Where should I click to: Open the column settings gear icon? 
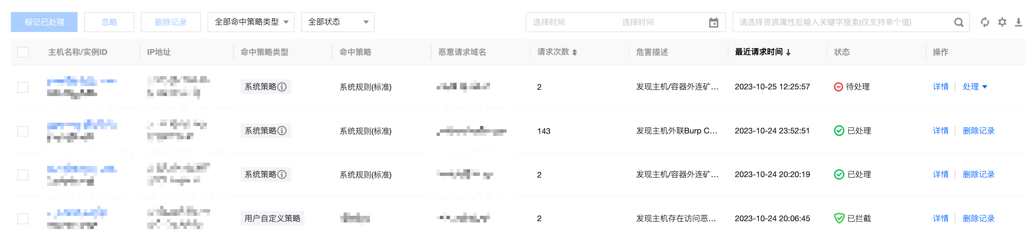[1002, 22]
